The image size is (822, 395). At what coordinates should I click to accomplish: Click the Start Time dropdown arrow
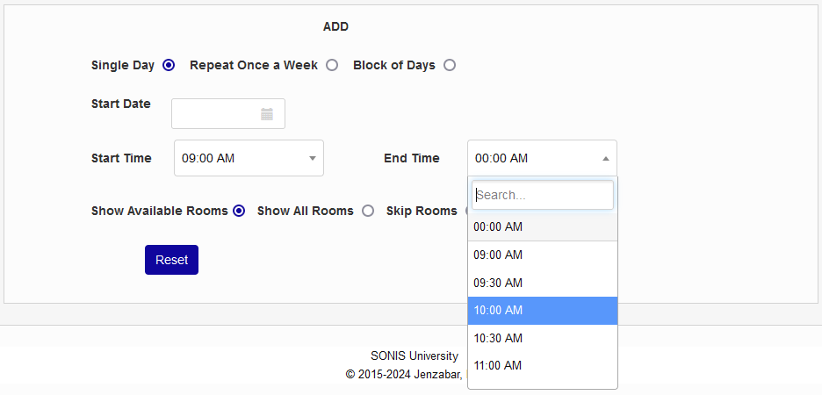pyautogui.click(x=312, y=159)
